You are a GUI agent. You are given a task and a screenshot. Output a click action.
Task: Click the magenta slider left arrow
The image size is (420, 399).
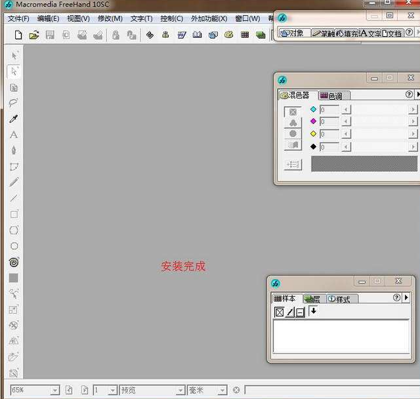tap(346, 121)
